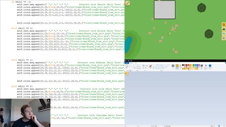Open the settings gear icon in game sidebar

point(224,38)
